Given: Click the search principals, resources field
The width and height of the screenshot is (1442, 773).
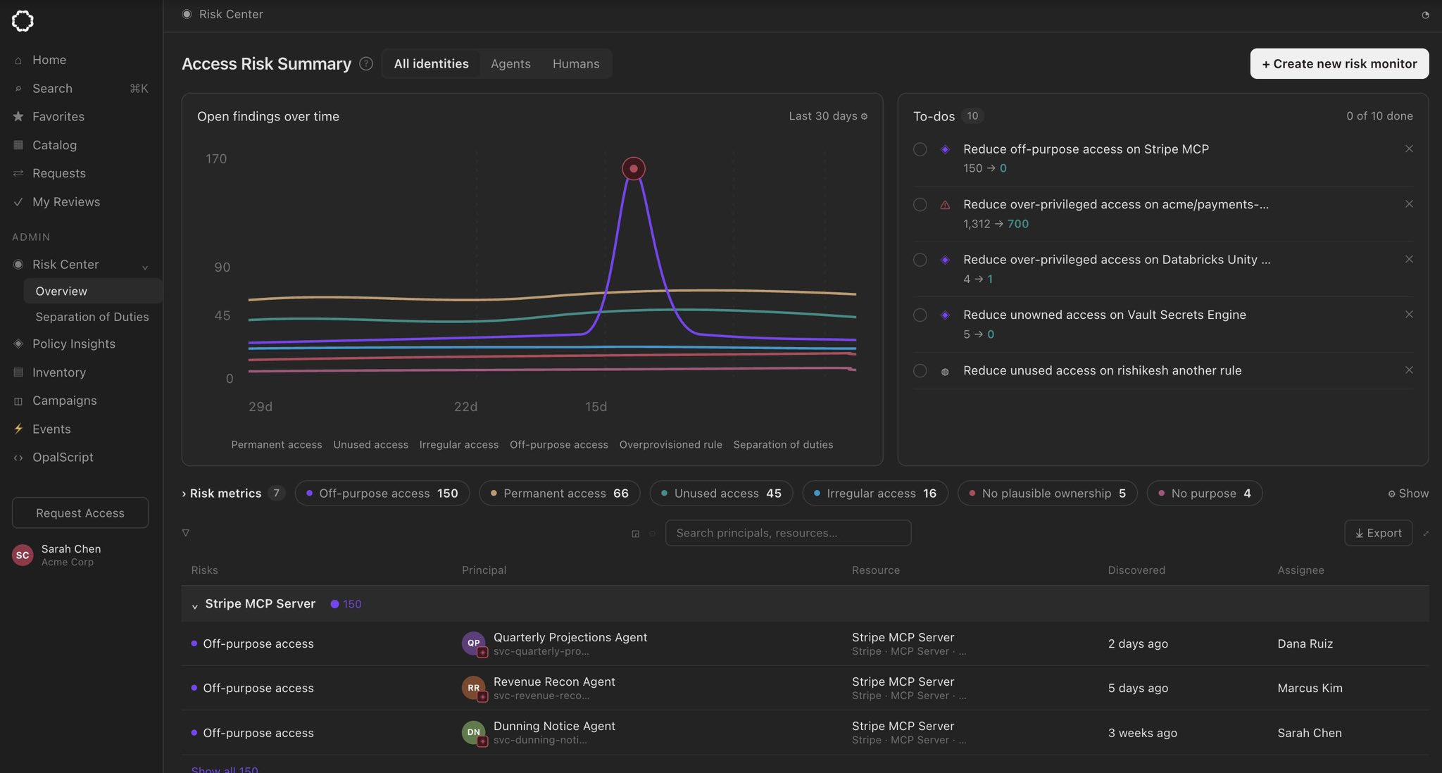Looking at the screenshot, I should (x=788, y=533).
